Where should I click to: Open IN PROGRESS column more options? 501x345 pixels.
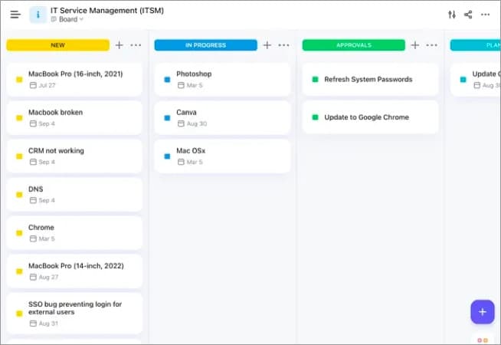pos(283,45)
